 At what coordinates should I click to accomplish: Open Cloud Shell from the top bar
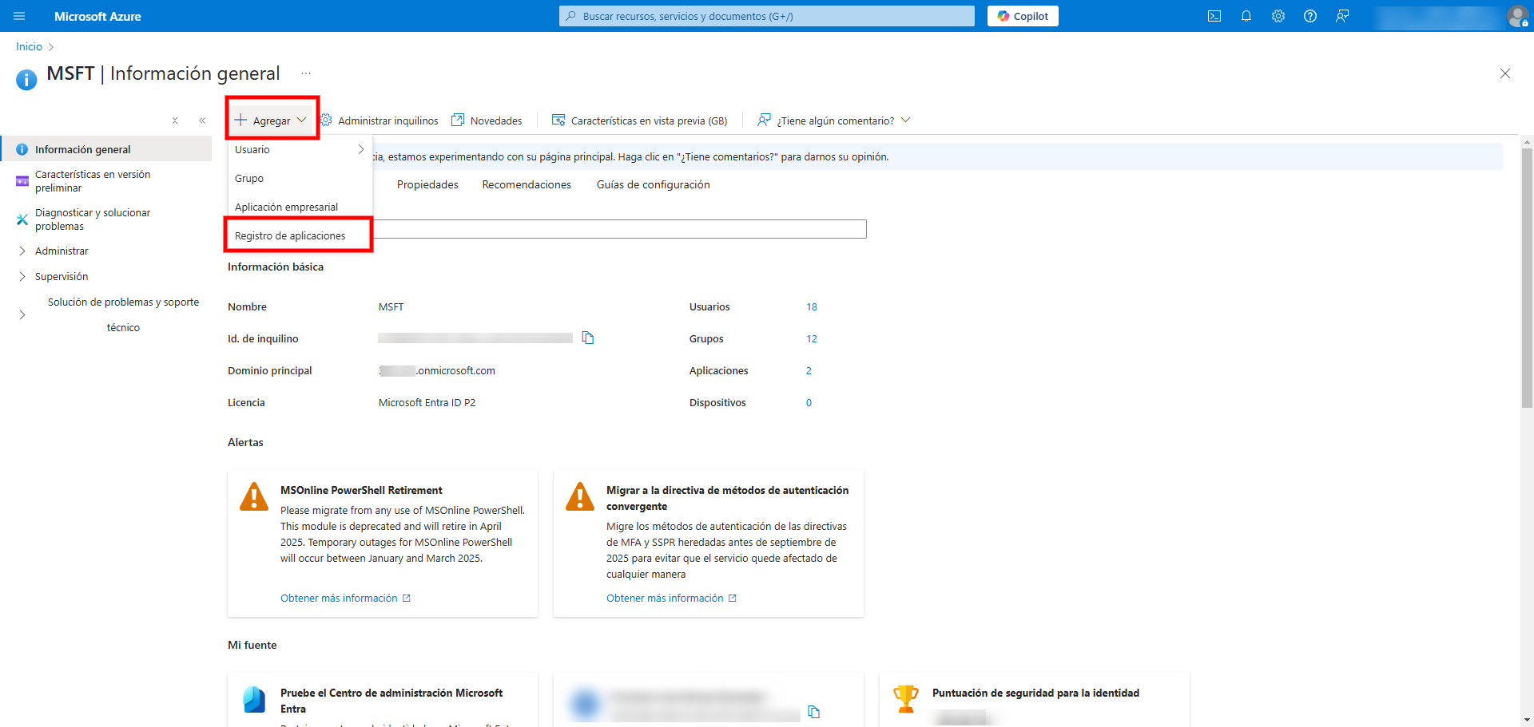(x=1214, y=16)
